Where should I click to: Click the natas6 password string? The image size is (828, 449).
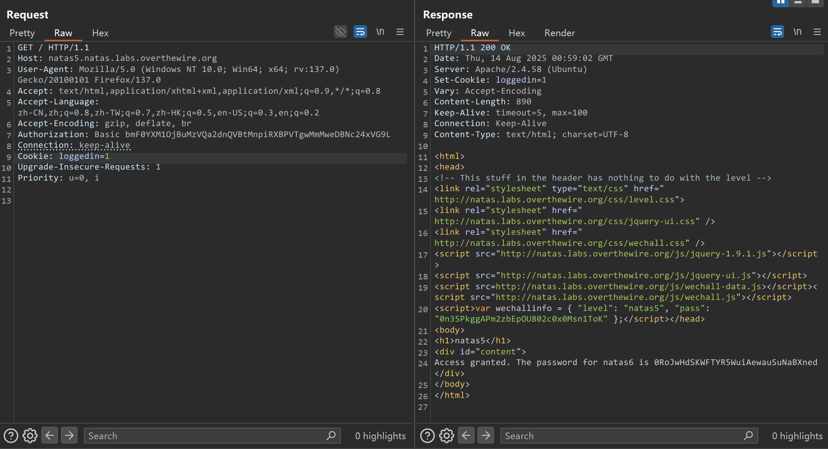(x=736, y=363)
